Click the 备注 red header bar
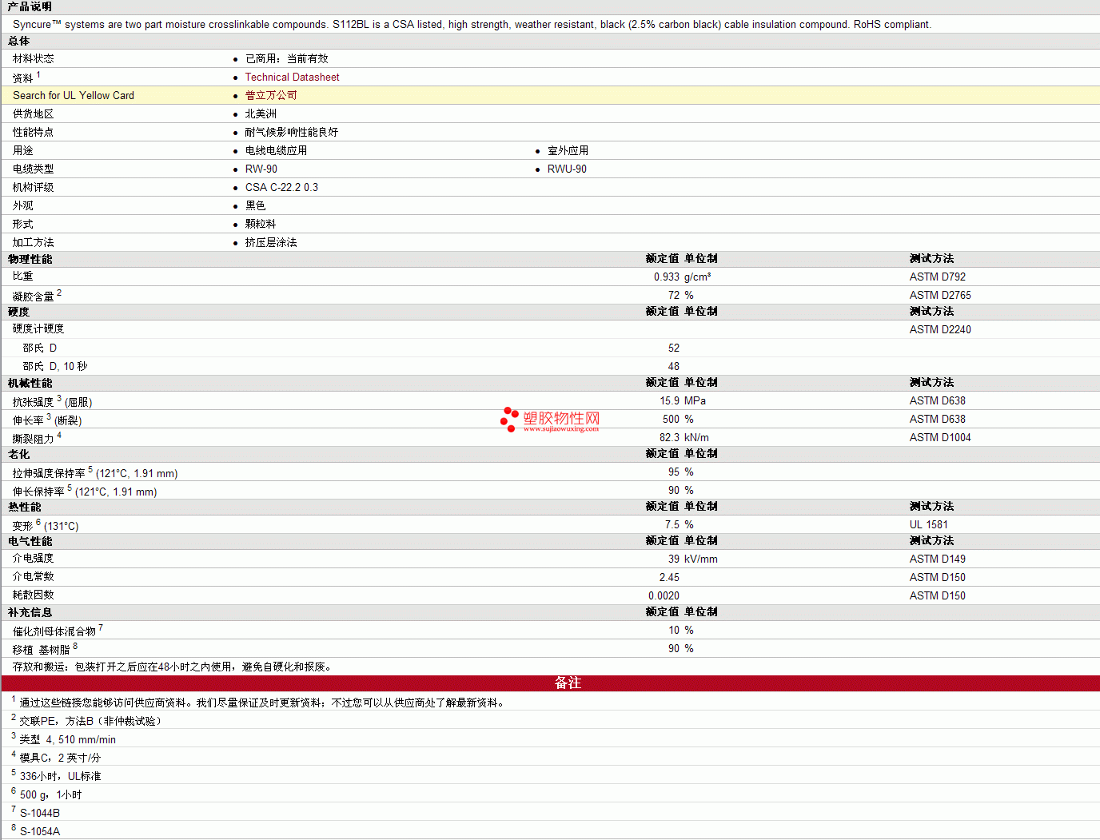Image resolution: width=1100 pixels, height=840 pixels. (x=550, y=683)
